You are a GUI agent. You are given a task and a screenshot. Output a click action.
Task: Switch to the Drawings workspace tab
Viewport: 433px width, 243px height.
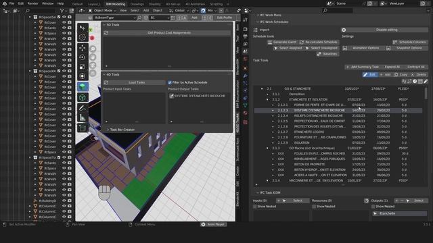tap(137, 4)
